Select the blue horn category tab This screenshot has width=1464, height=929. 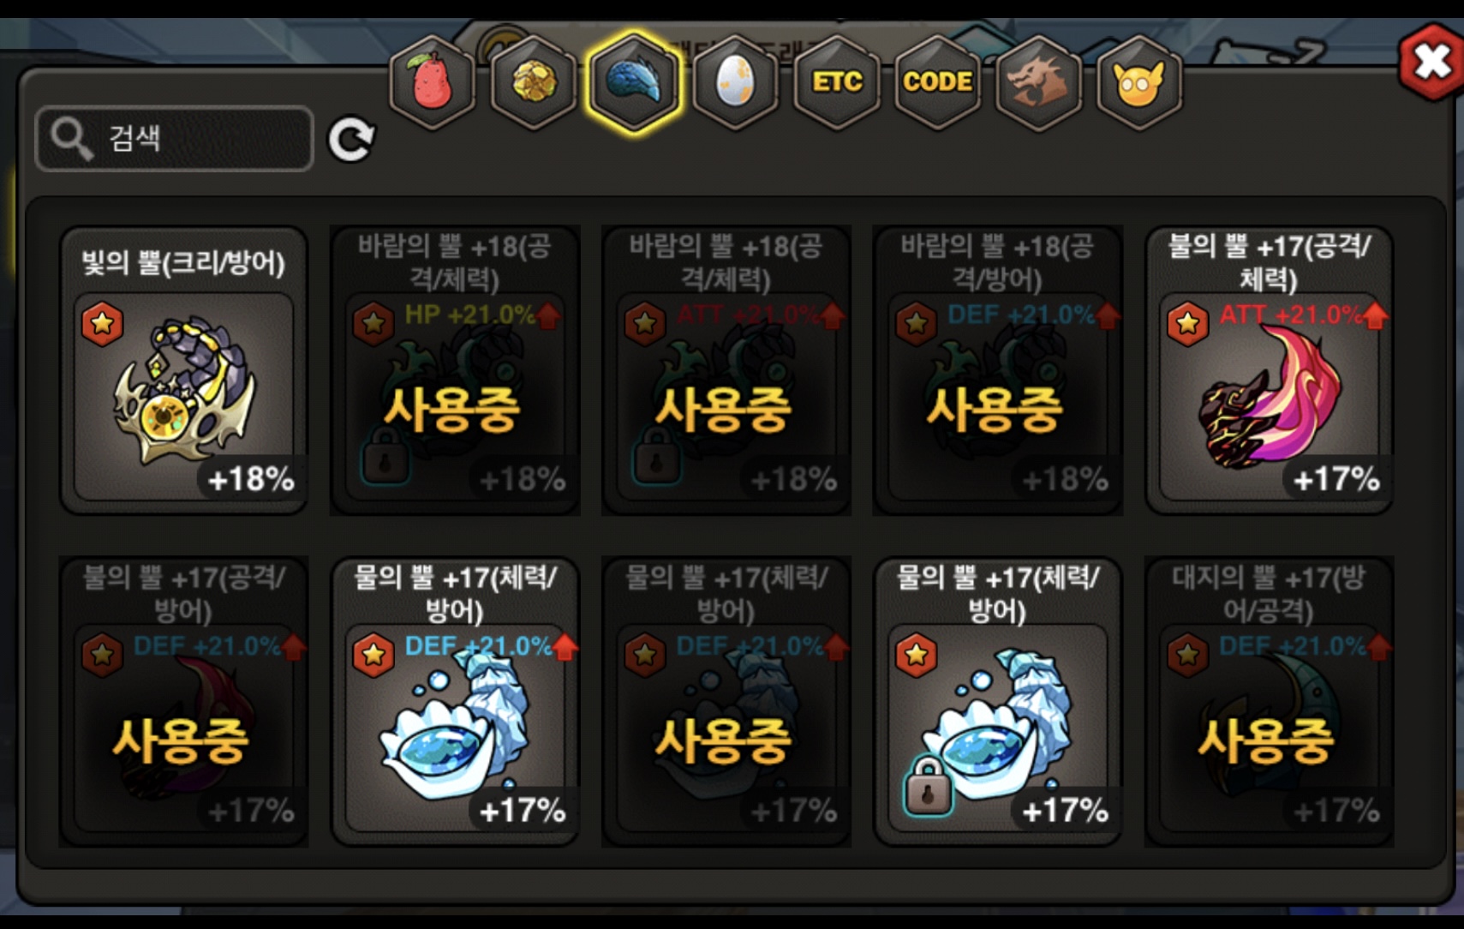(635, 82)
